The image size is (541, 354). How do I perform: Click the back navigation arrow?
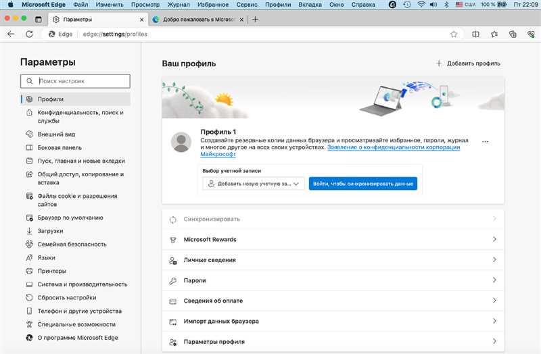(x=11, y=34)
